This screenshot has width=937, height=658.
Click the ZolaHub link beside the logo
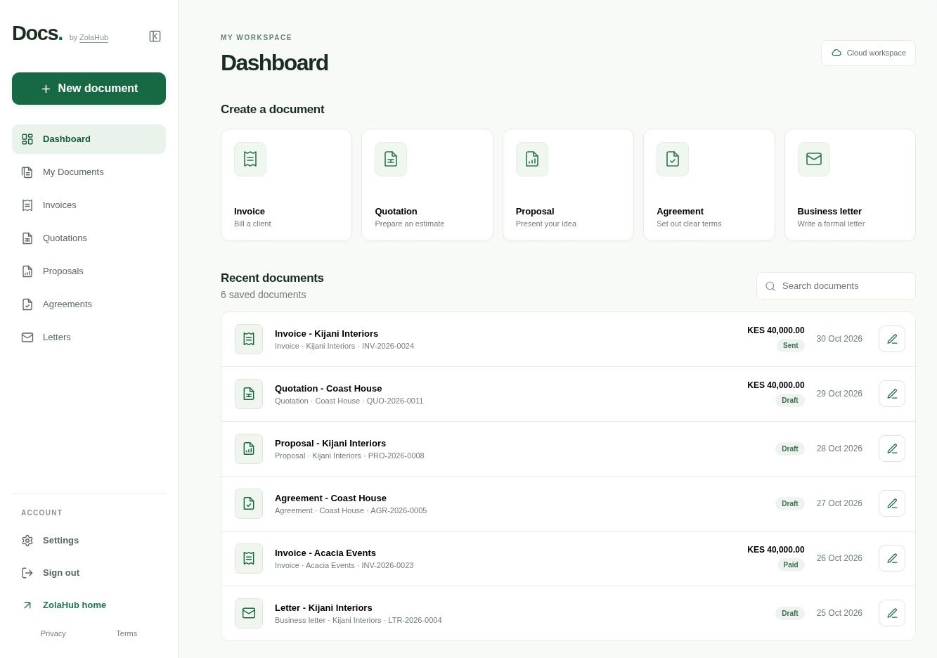tap(93, 38)
